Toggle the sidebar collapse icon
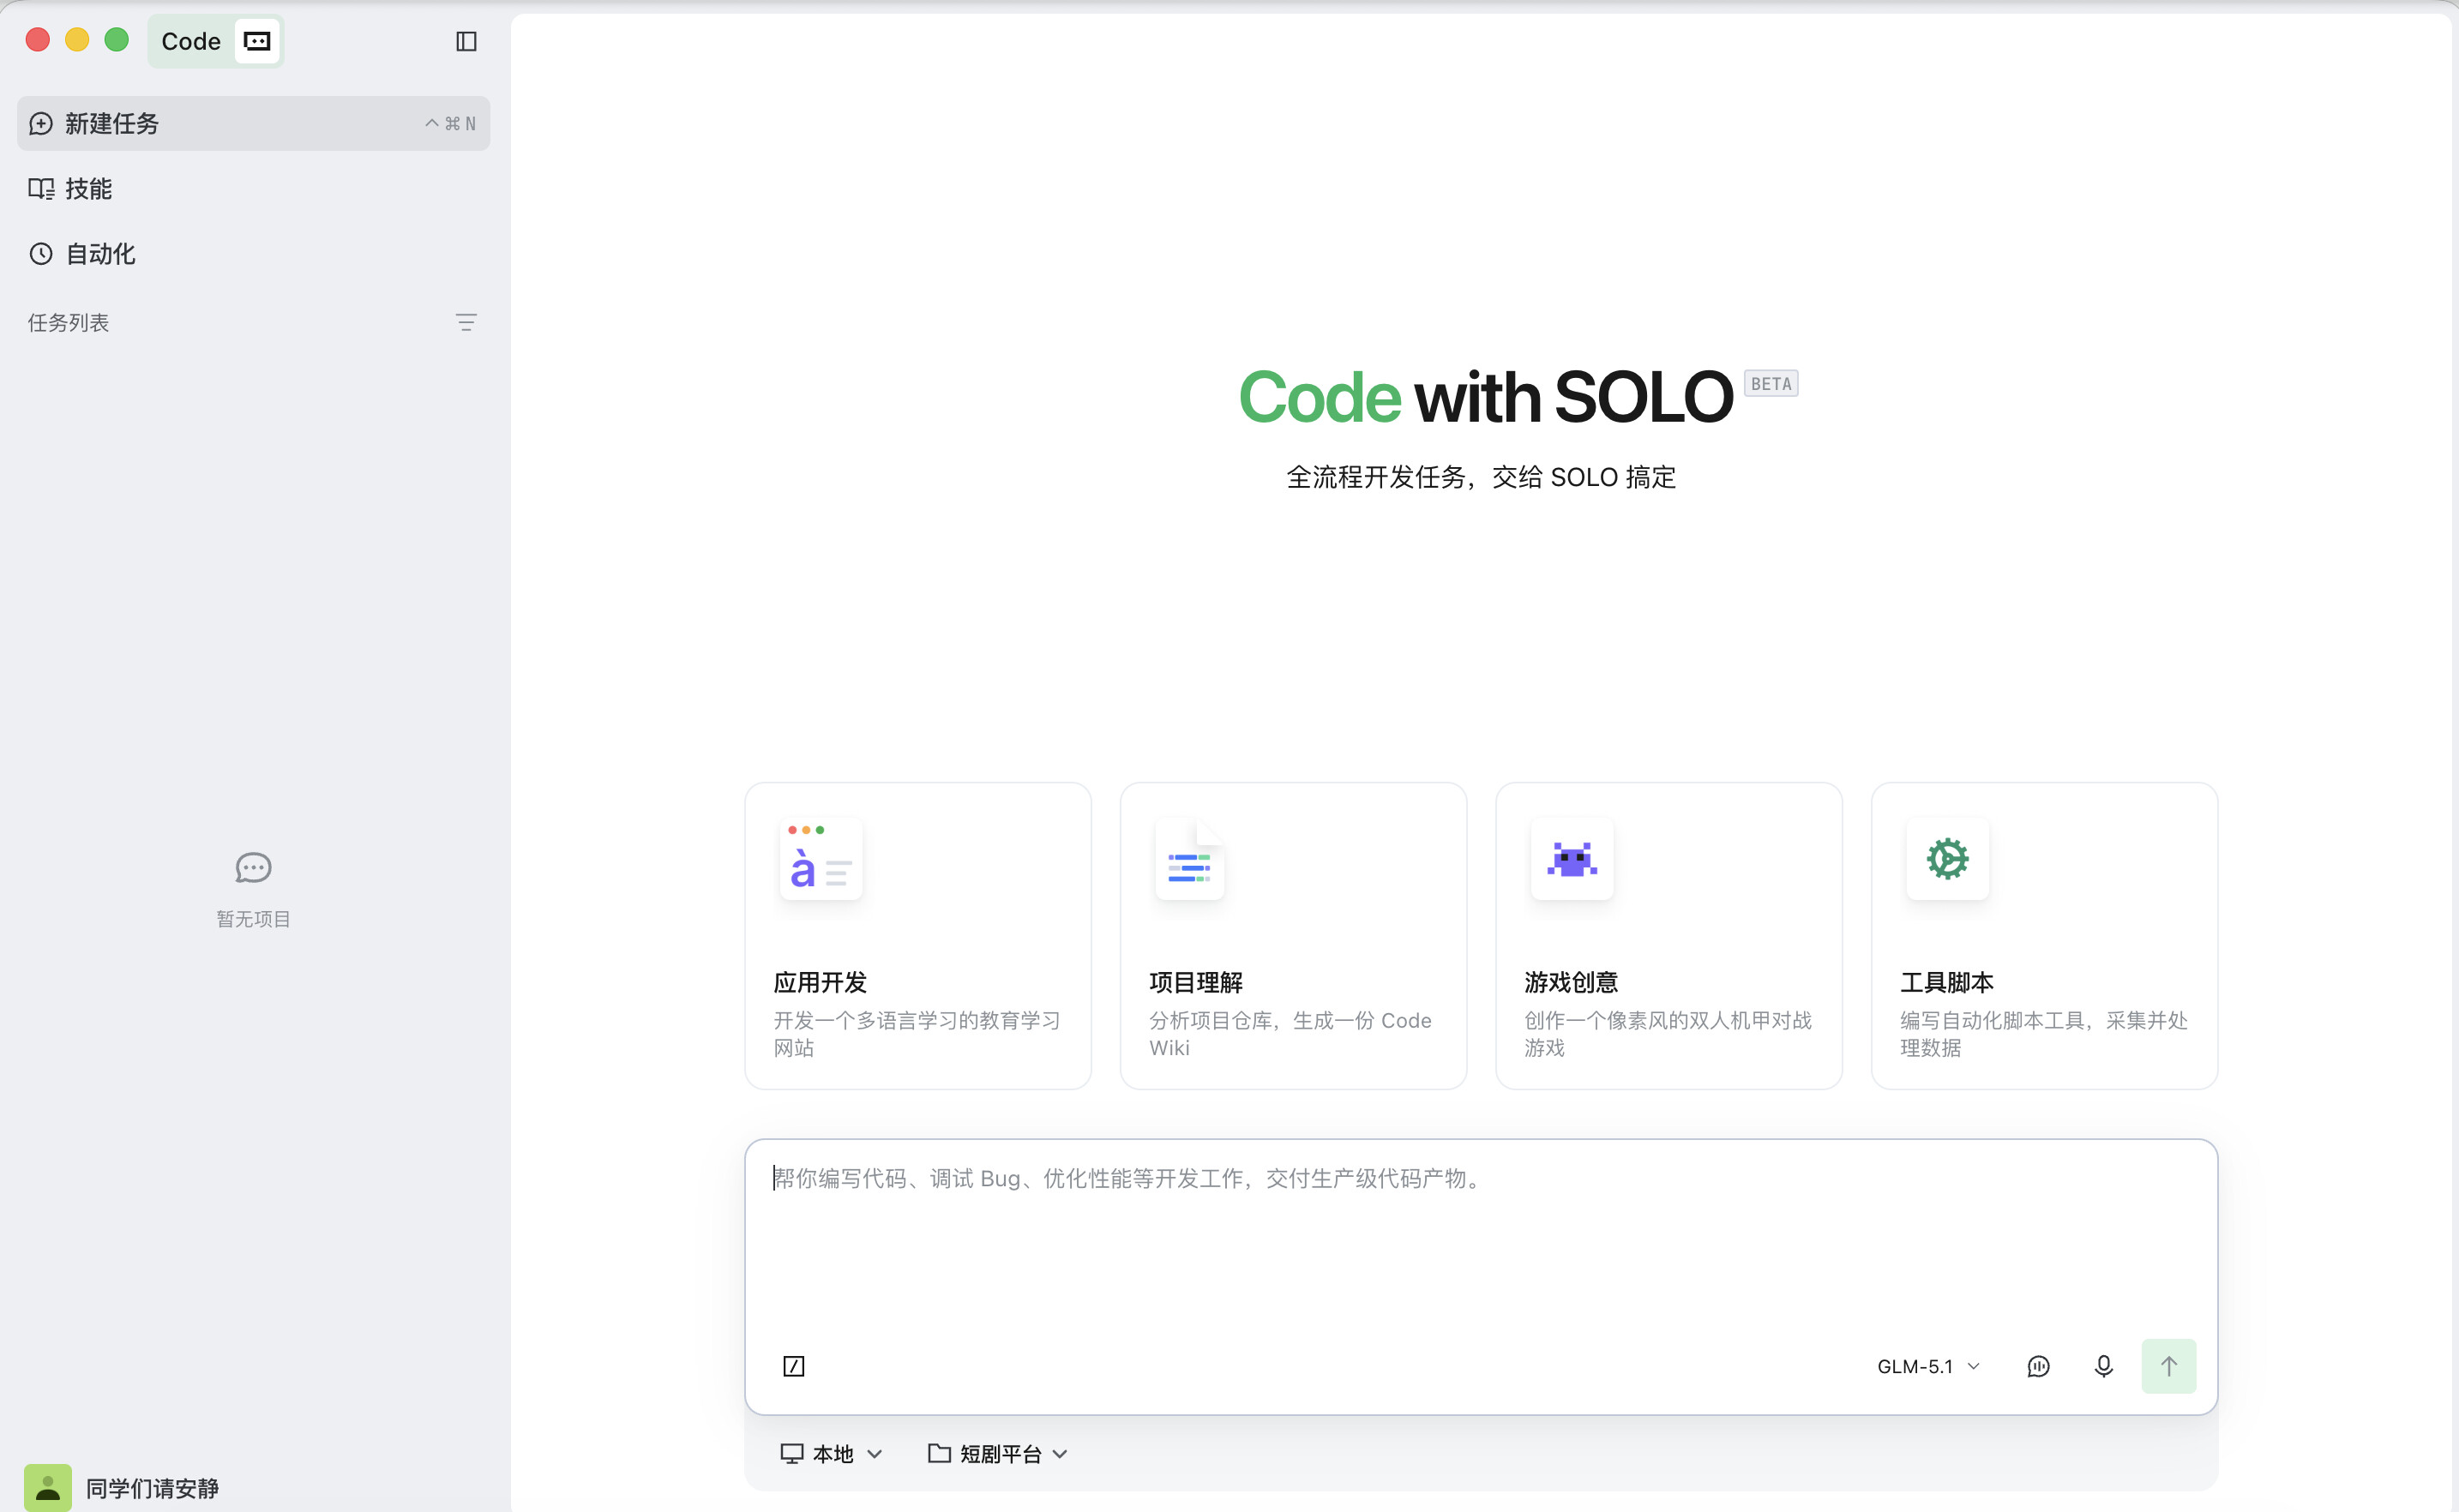The width and height of the screenshot is (2459, 1512). [x=466, y=41]
